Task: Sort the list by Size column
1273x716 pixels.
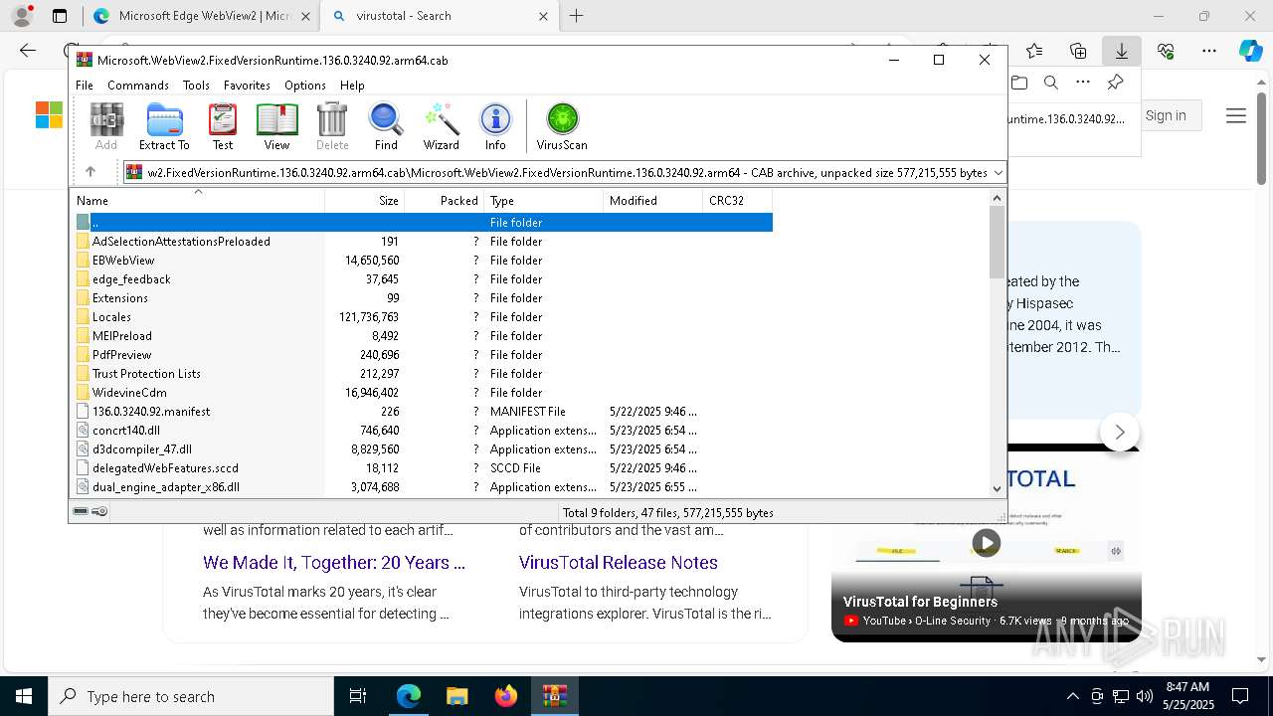Action: 364,201
